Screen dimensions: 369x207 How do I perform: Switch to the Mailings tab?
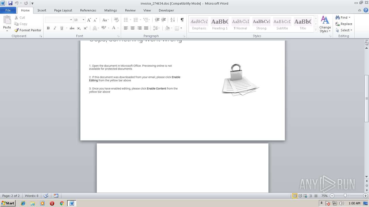(x=111, y=10)
